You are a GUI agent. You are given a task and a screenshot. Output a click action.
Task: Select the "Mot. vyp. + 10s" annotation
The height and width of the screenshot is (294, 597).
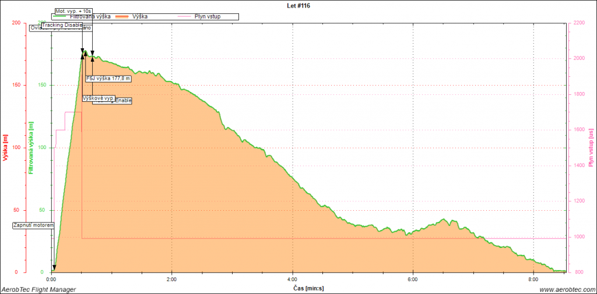tap(73, 11)
